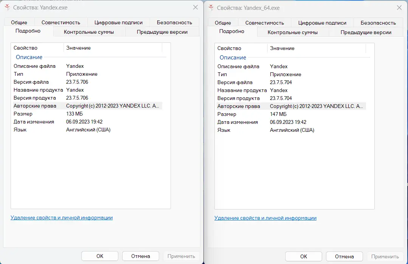Open Контрольные суммы tab in Yandex_64.exe window
This screenshot has width=408, height=264.
293,32
